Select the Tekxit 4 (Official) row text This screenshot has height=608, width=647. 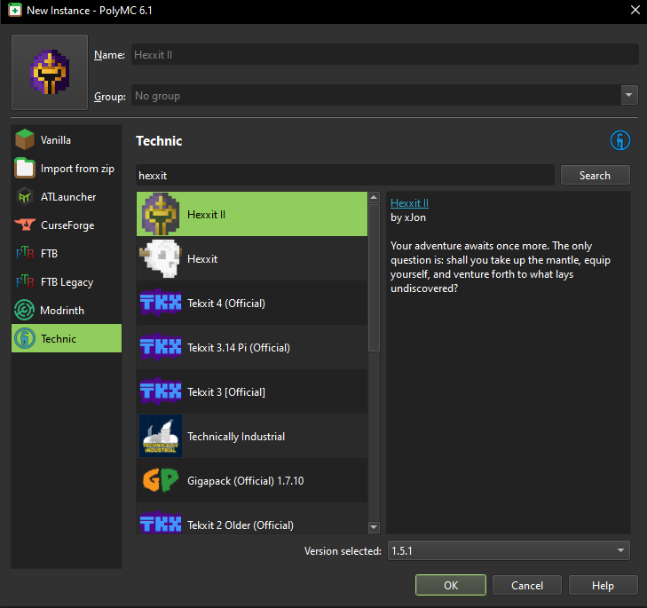[226, 304]
